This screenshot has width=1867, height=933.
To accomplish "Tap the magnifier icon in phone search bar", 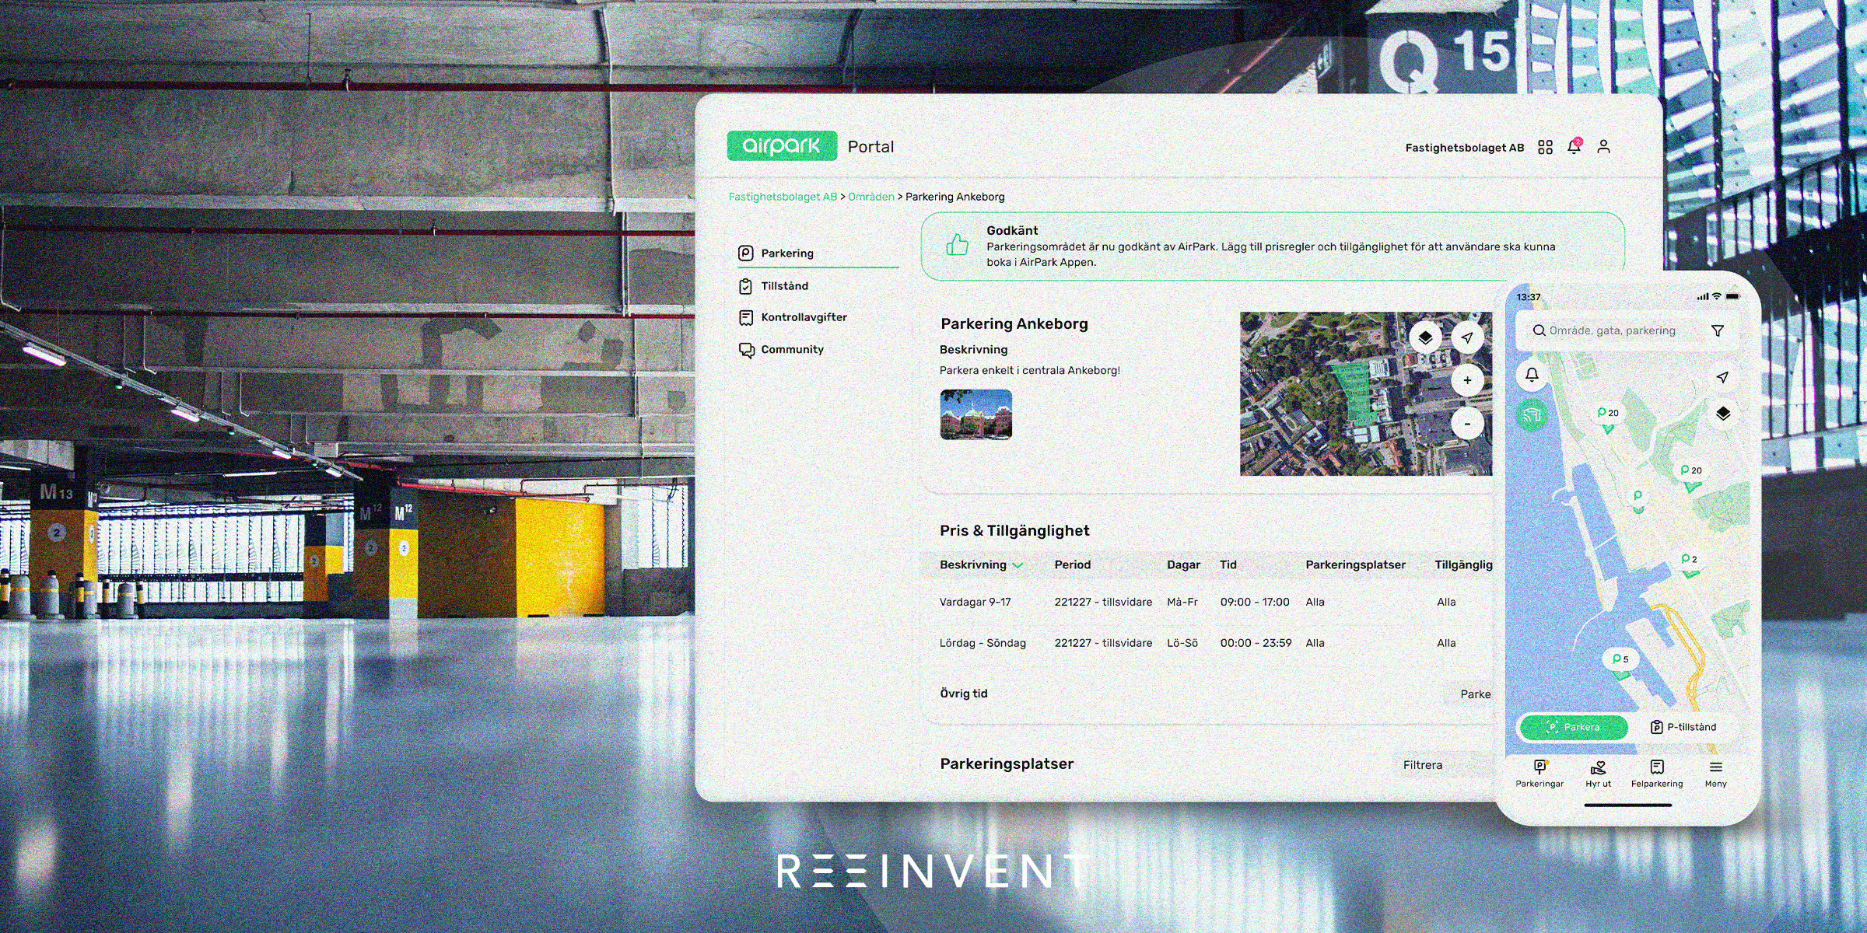I will pyautogui.click(x=1539, y=330).
